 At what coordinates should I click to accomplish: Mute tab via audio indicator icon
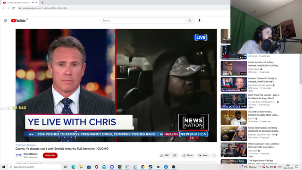coord(33,3)
